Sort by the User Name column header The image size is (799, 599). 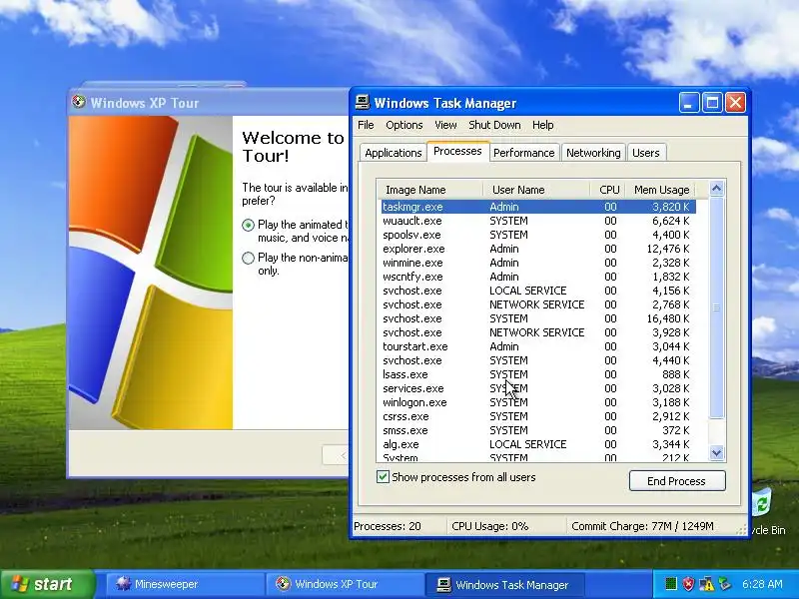(536, 190)
